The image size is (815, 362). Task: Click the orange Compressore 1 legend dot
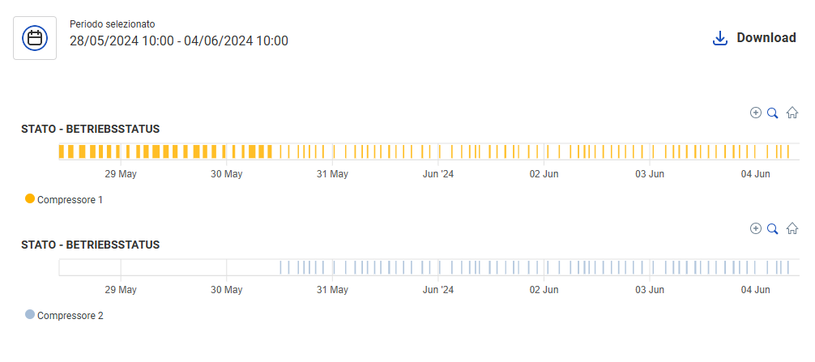31,199
